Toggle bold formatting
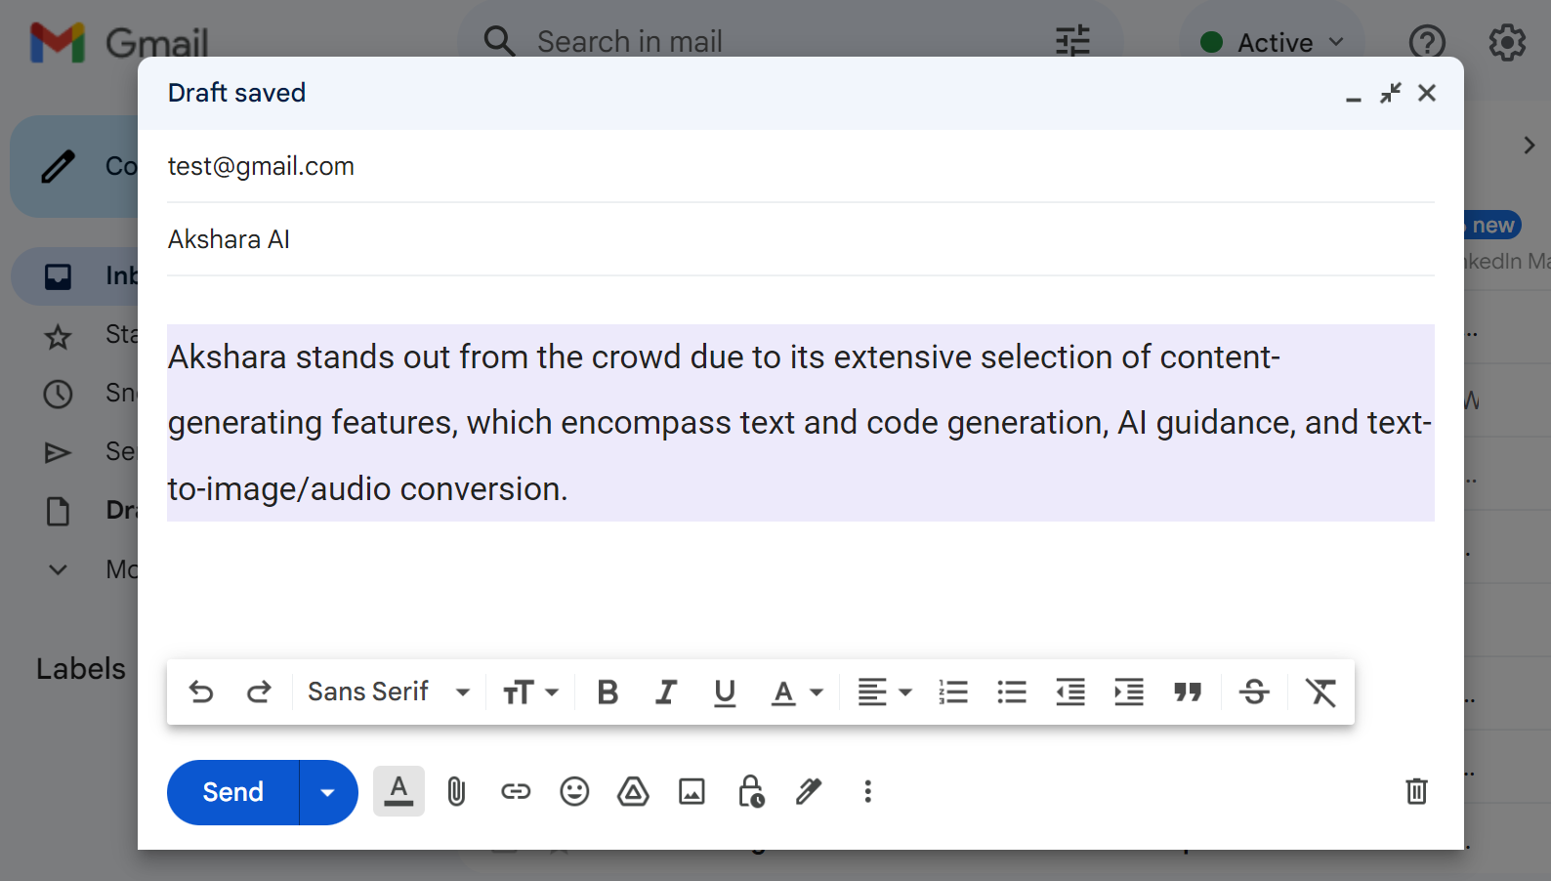This screenshot has width=1551, height=881. [x=608, y=692]
